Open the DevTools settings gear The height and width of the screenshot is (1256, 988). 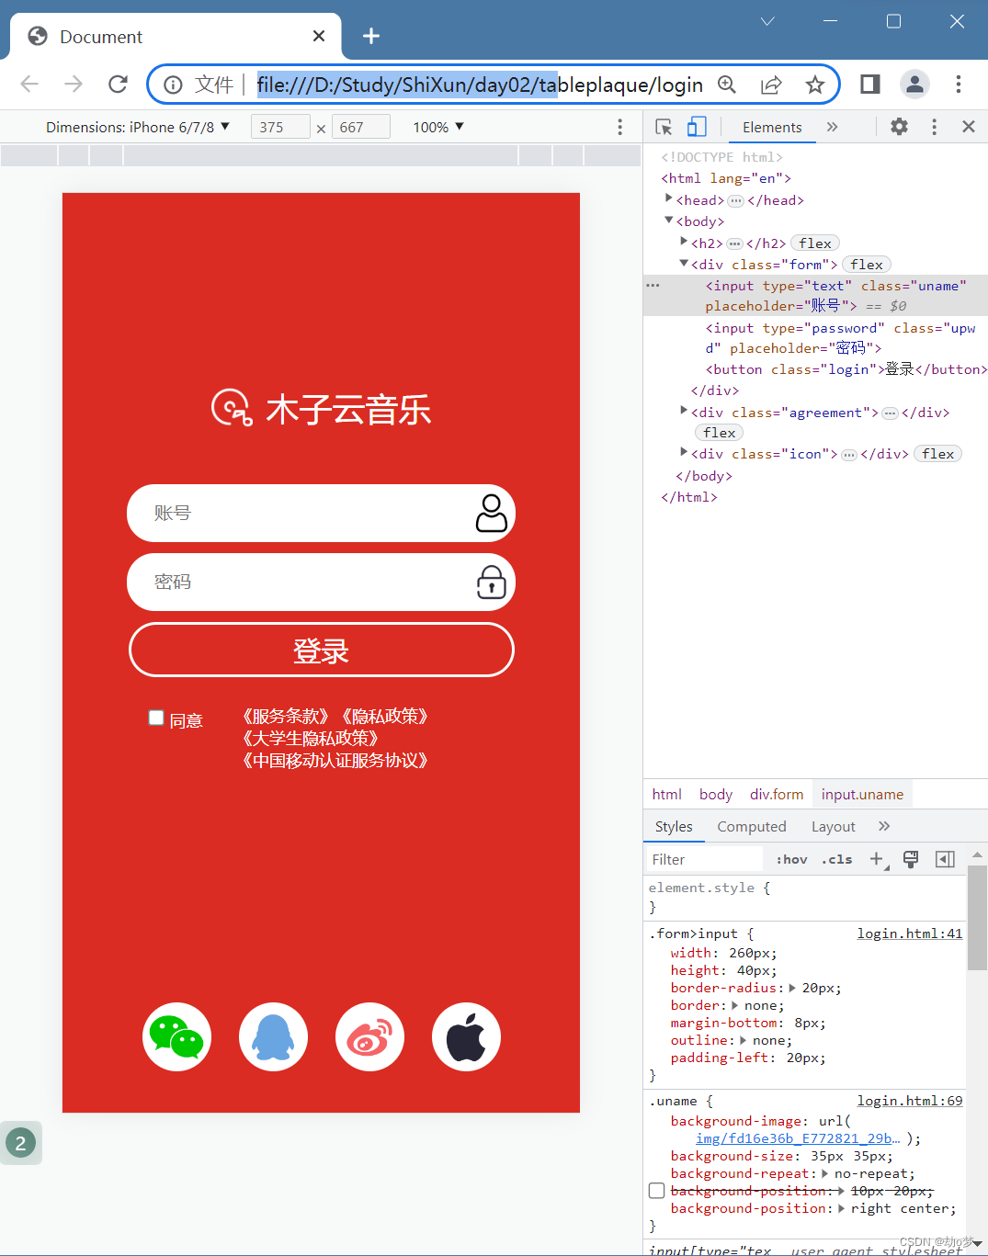point(898,127)
